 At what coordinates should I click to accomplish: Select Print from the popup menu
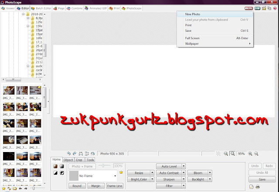coord(215,25)
